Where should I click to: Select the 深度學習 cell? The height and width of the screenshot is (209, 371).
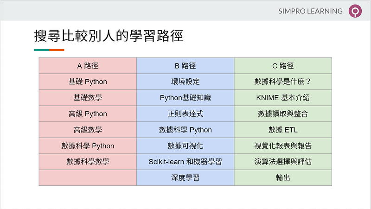[185, 177]
